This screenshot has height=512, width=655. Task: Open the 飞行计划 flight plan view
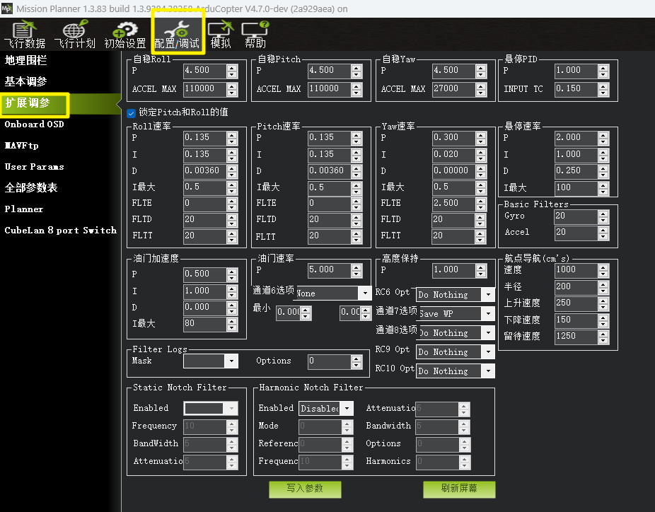click(x=74, y=35)
